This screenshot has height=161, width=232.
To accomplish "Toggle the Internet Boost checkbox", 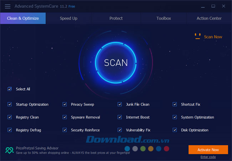I will 120,117.
